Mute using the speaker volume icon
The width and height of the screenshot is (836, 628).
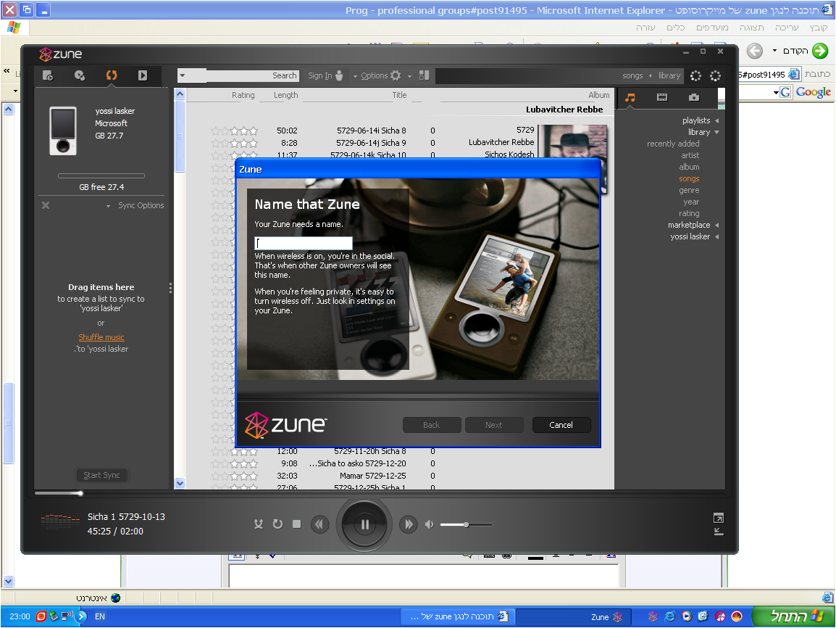tap(429, 524)
